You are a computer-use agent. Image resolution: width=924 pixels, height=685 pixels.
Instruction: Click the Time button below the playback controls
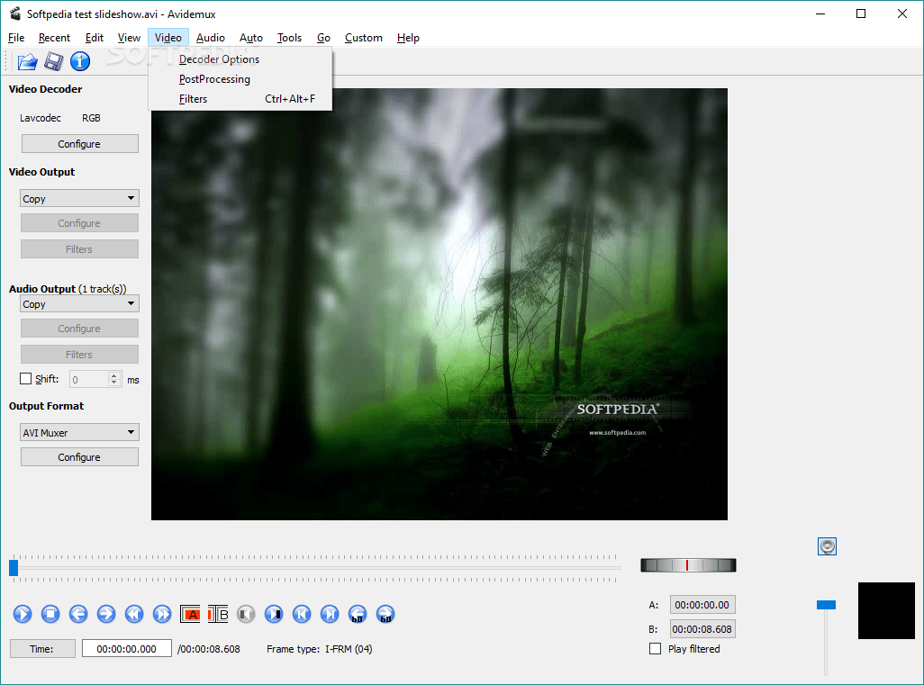42,648
